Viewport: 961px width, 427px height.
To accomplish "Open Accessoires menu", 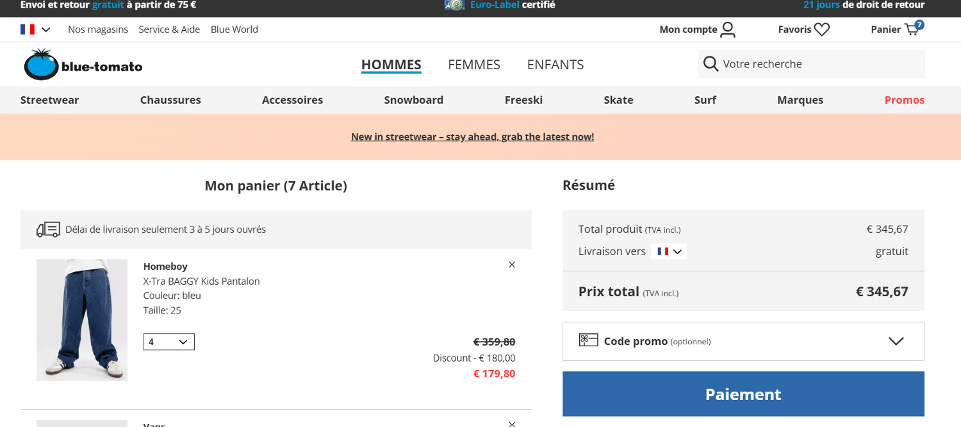I will coord(292,100).
